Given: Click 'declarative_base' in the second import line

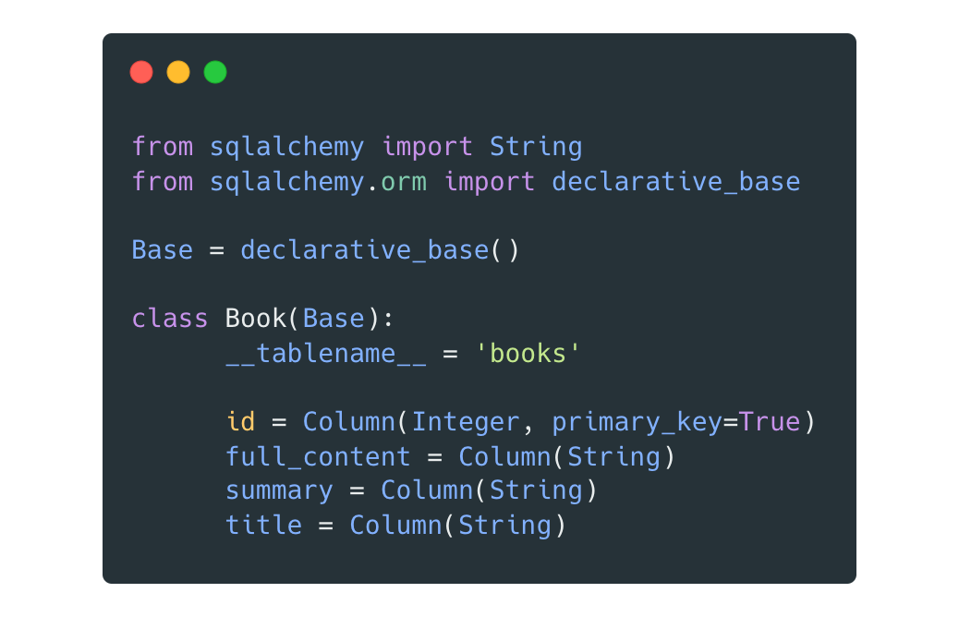Looking at the screenshot, I should (675, 181).
